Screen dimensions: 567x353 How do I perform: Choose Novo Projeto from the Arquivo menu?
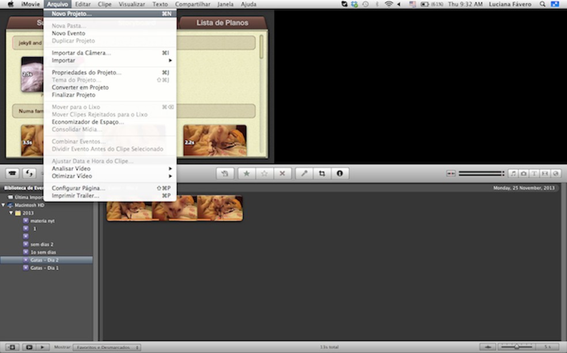(x=71, y=13)
